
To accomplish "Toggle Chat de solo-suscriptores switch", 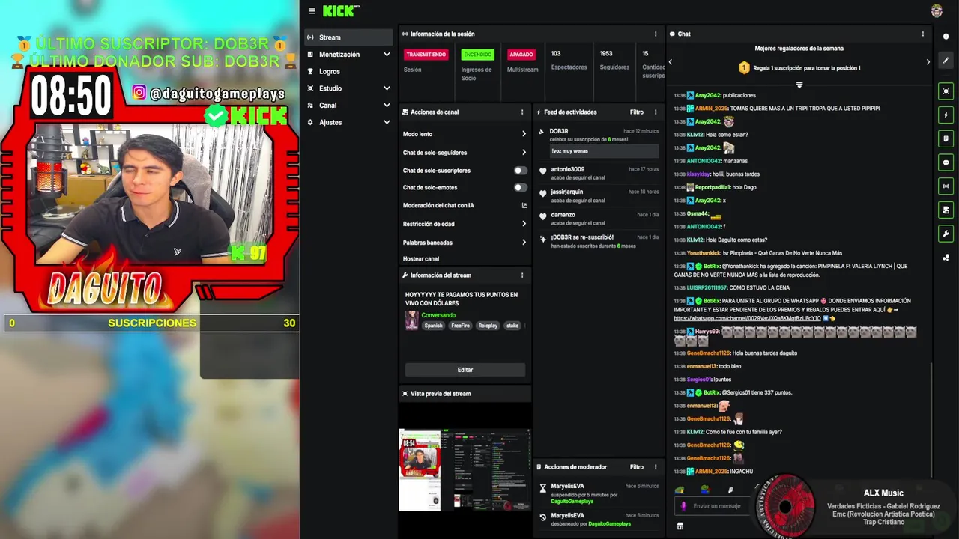I will [520, 171].
